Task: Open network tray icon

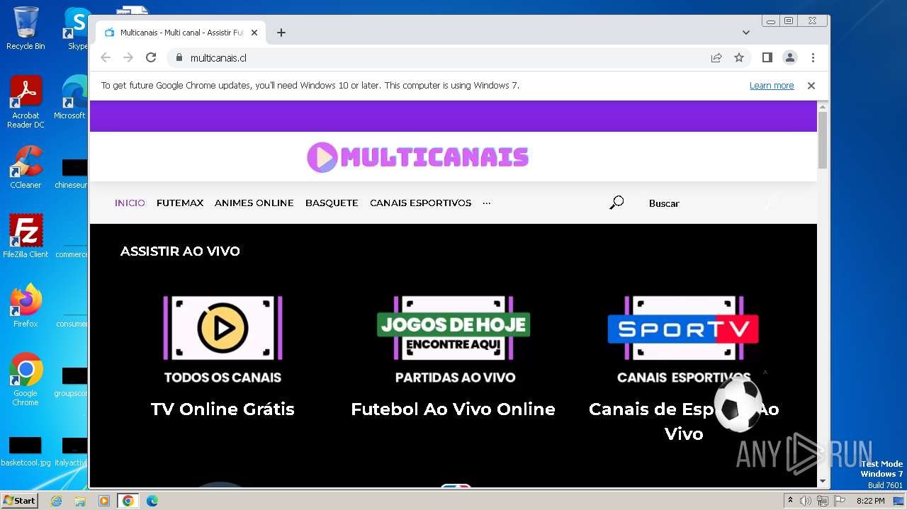Action: 823,501
